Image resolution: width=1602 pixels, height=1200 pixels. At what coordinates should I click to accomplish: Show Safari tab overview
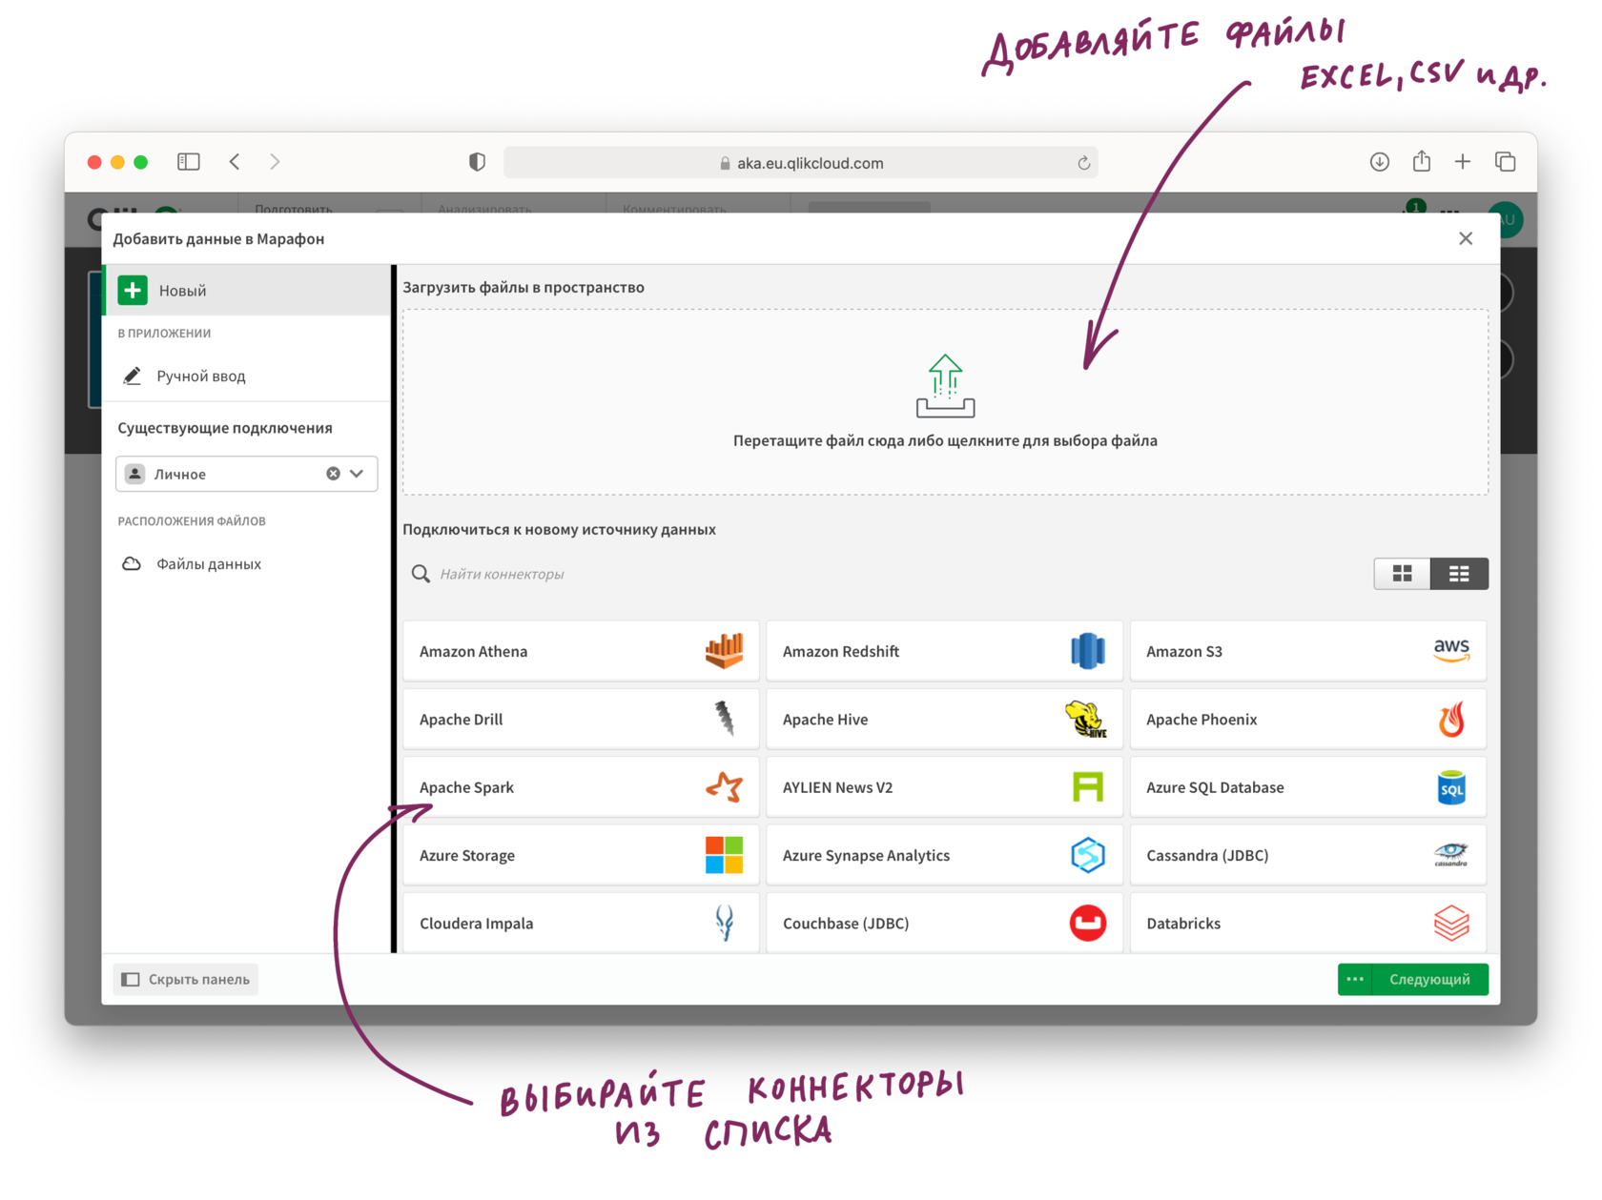point(1506,162)
